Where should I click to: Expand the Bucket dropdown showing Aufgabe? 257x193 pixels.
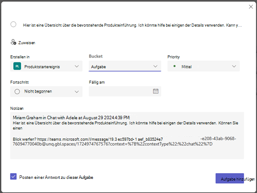[125, 66]
